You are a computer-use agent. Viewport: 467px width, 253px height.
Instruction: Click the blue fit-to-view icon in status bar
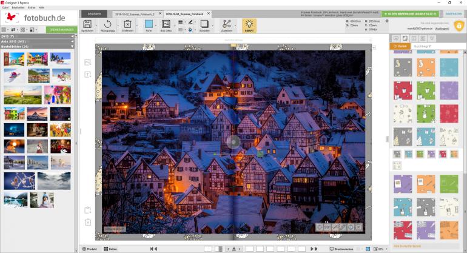(x=368, y=249)
